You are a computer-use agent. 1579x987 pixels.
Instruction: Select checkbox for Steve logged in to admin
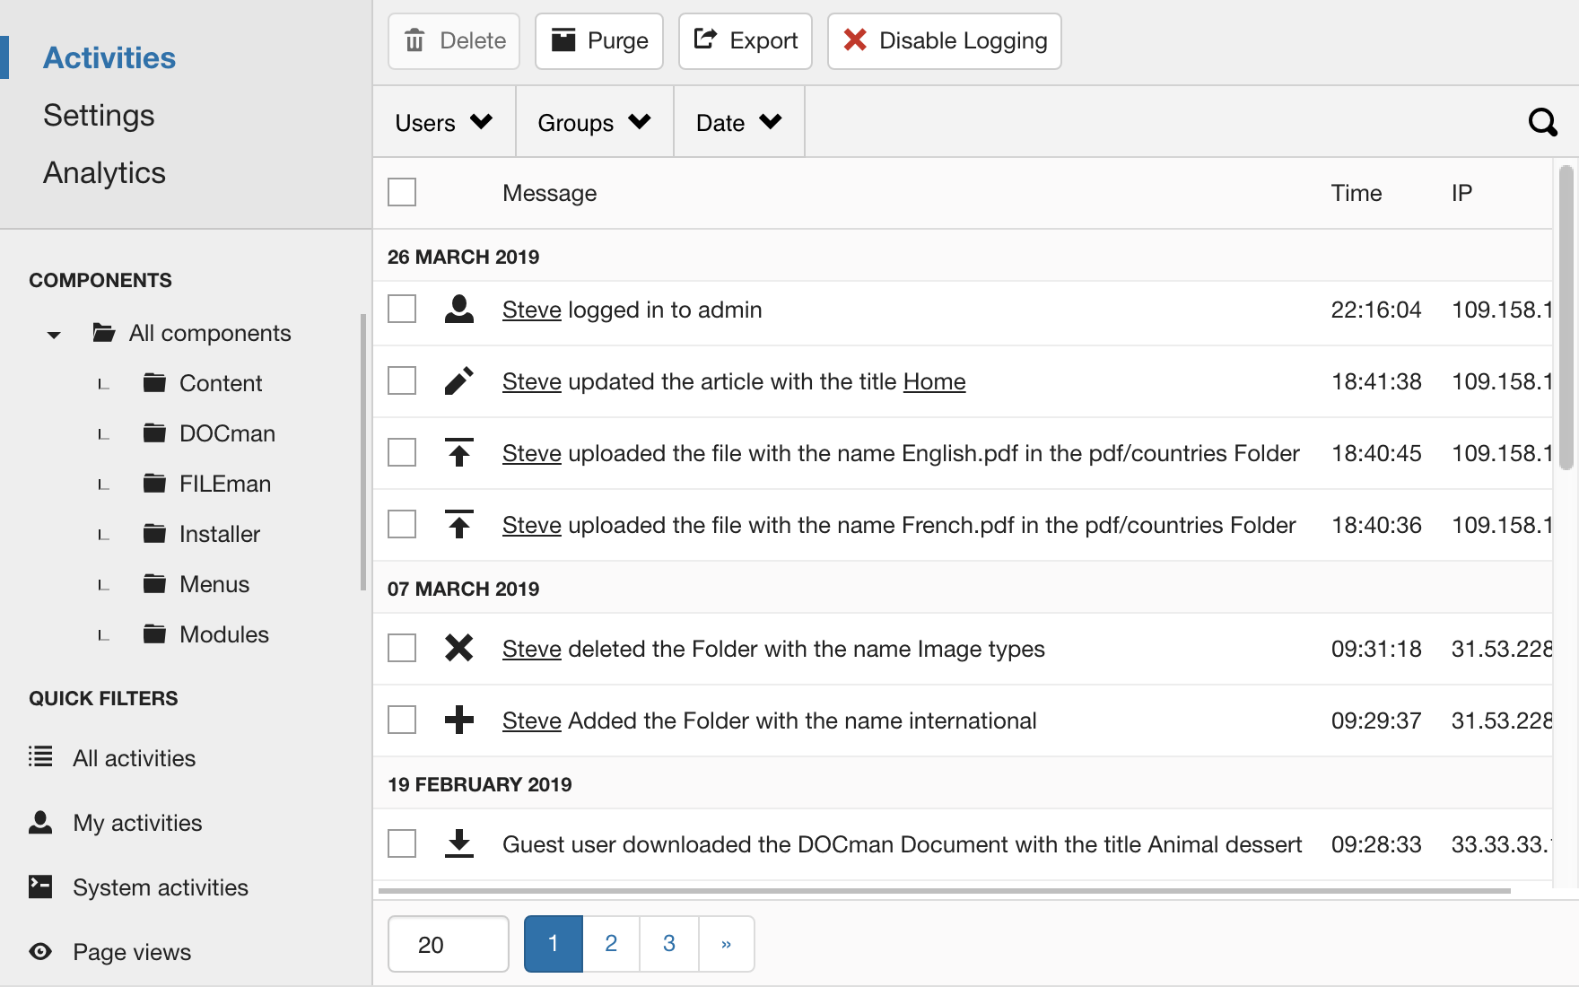(x=402, y=309)
